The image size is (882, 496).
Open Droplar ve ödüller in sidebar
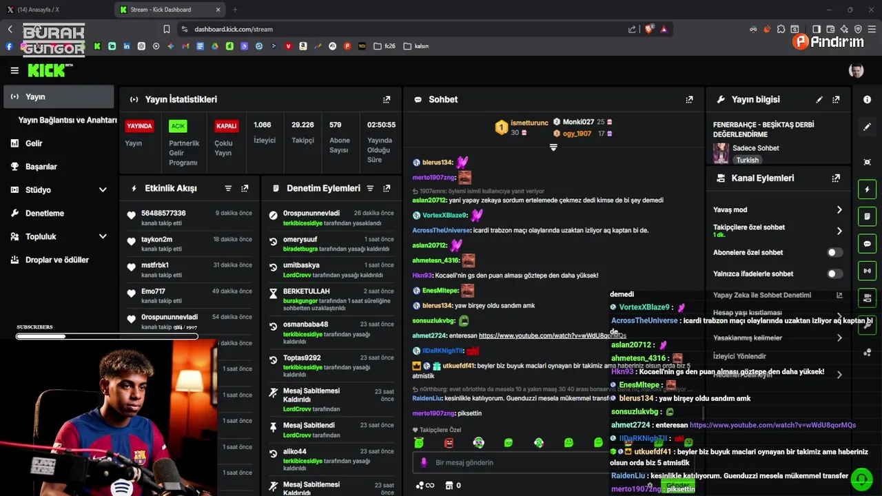59,260
